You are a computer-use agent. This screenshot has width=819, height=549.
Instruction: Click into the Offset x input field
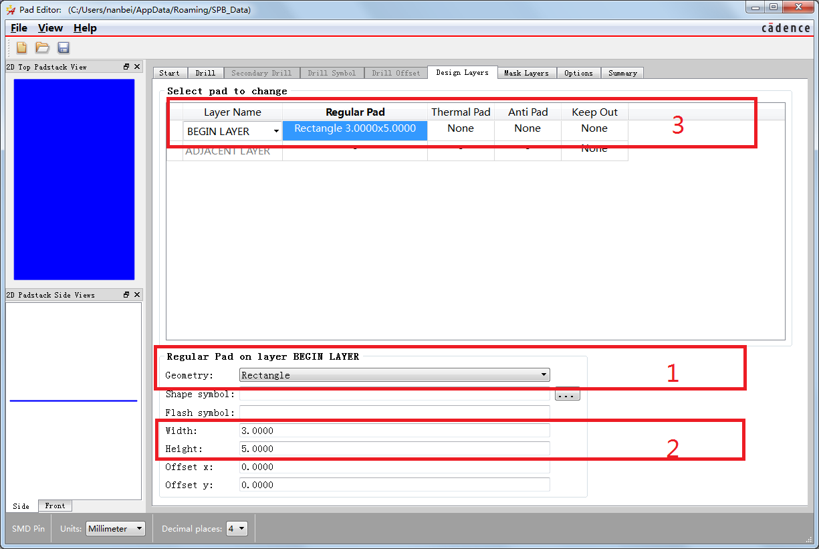point(394,467)
